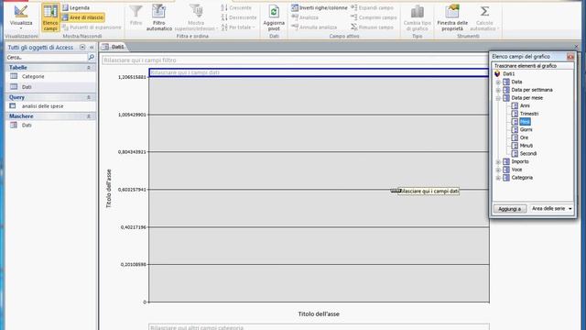This screenshot has width=586, height=330.
Task: Expand the Voce field node
Action: 498,170
